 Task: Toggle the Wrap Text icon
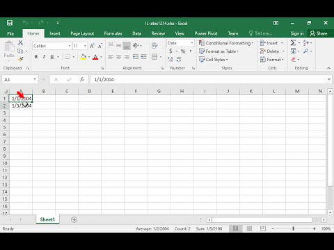[x=154, y=46]
